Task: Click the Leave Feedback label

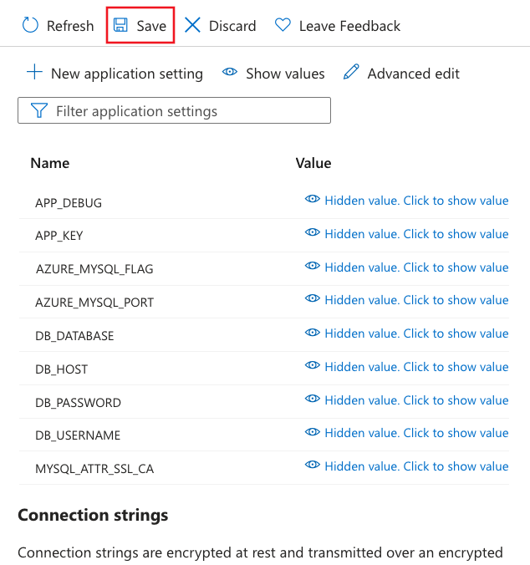Action: click(349, 26)
